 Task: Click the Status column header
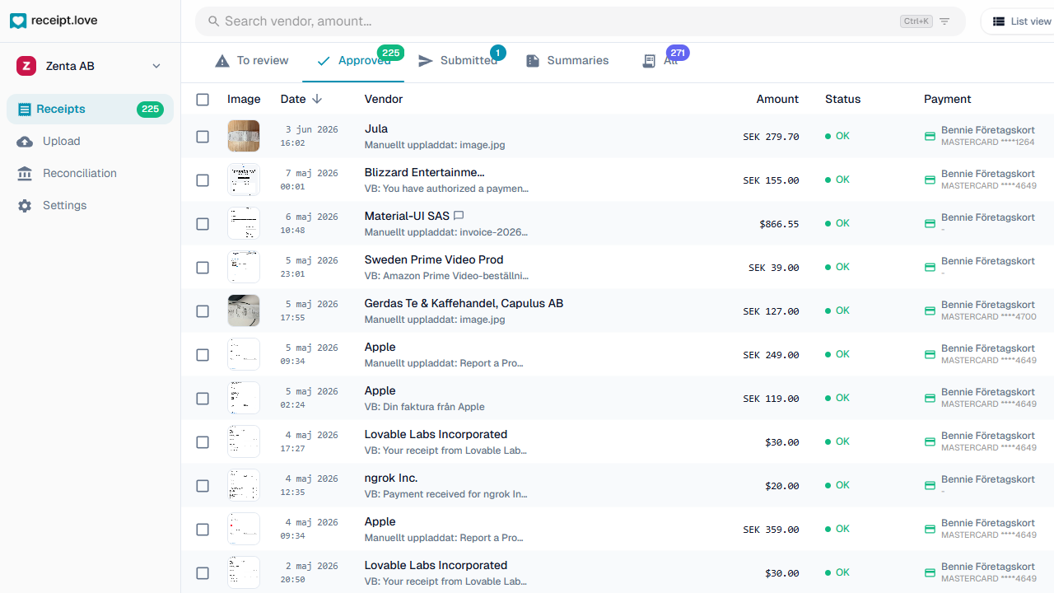(x=842, y=99)
